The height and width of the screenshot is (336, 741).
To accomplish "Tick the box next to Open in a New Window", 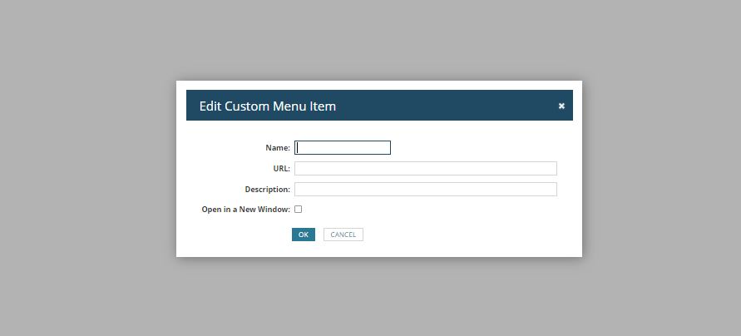I will [299, 210].
